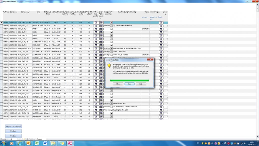This screenshot has width=259, height=146.
Task: Click the form's vertical scrollbar down arrow
Action: 258,136
